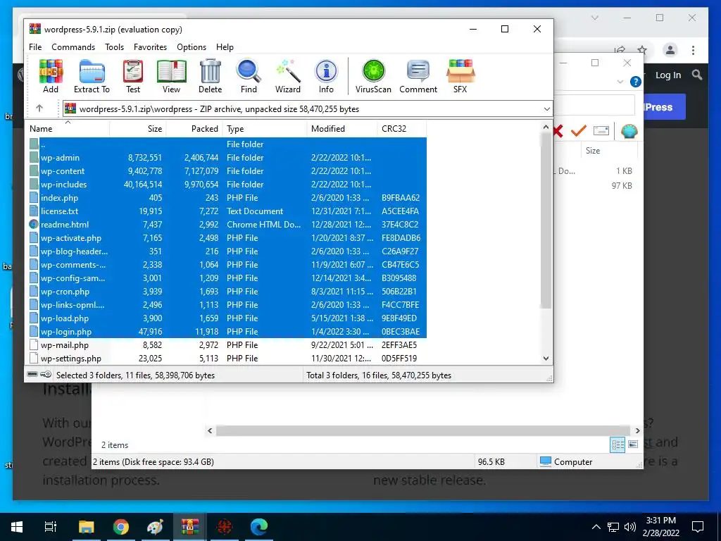The width and height of the screenshot is (721, 541).
Task: Select the index.php file
Action: click(227, 198)
